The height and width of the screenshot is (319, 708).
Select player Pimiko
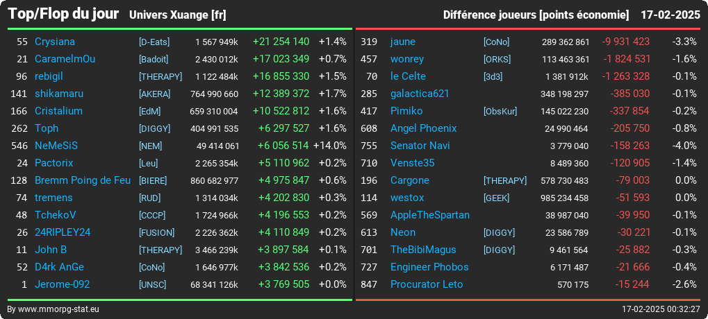406,111
